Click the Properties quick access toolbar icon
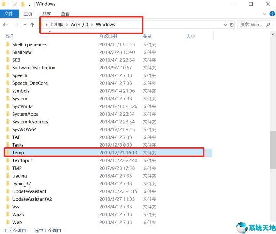Screen dimensions: 276x234 [15, 4]
